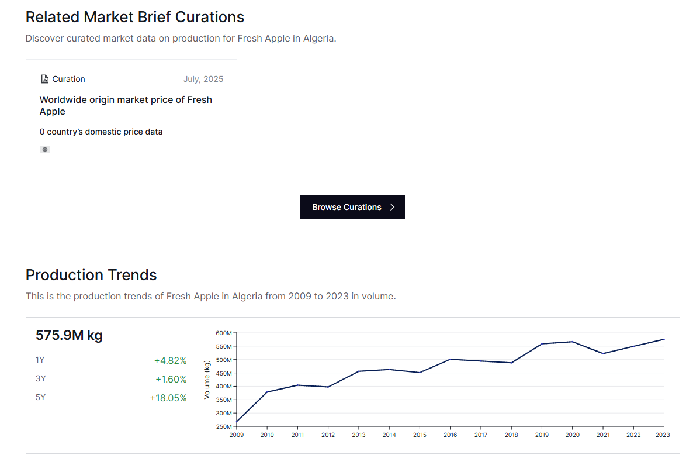Click the Volume (kg) axis title
Screen dimensions: 686x458
[x=207, y=380]
